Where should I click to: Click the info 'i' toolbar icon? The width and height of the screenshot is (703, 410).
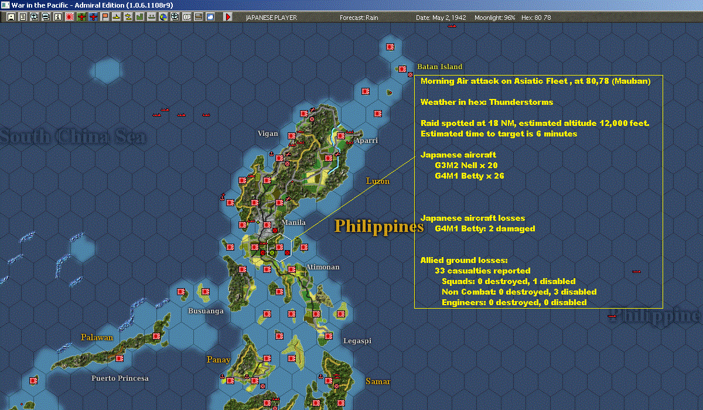57,17
